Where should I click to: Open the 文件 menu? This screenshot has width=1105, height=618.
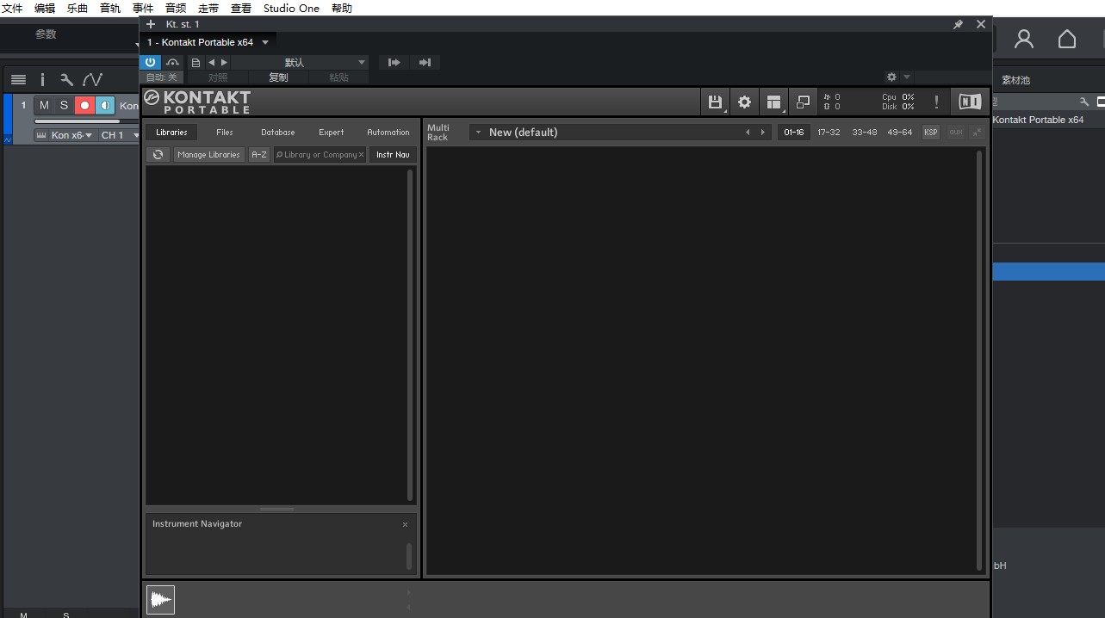click(x=12, y=8)
